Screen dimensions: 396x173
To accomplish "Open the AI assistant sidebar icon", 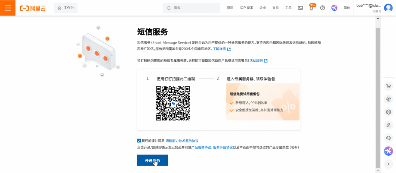I will (388, 151).
